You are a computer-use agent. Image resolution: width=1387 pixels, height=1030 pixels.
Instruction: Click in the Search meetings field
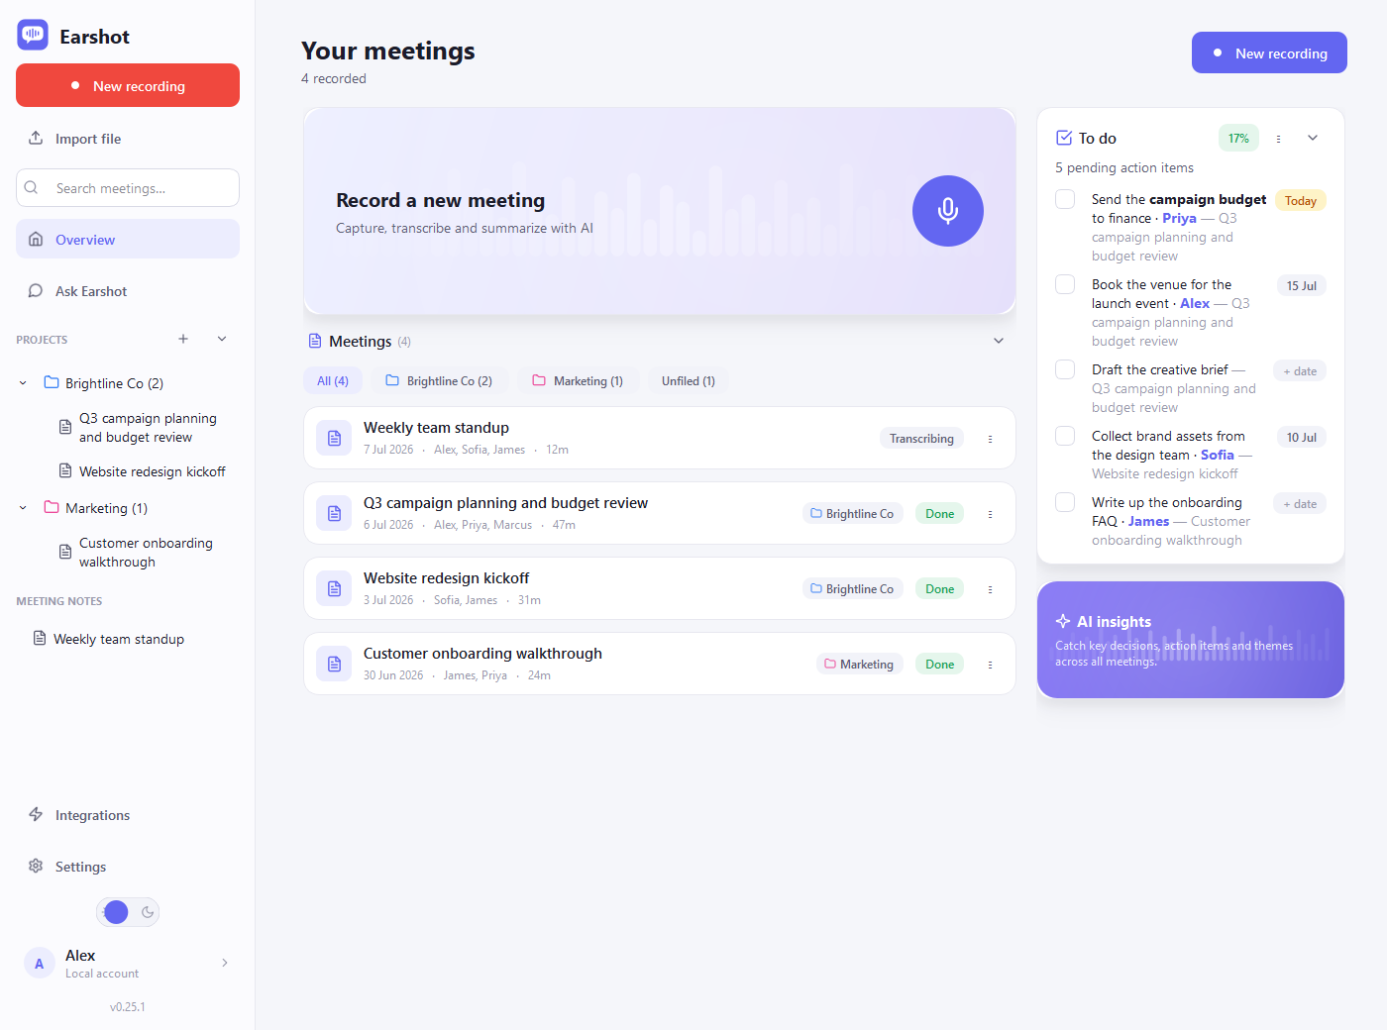[x=128, y=187]
